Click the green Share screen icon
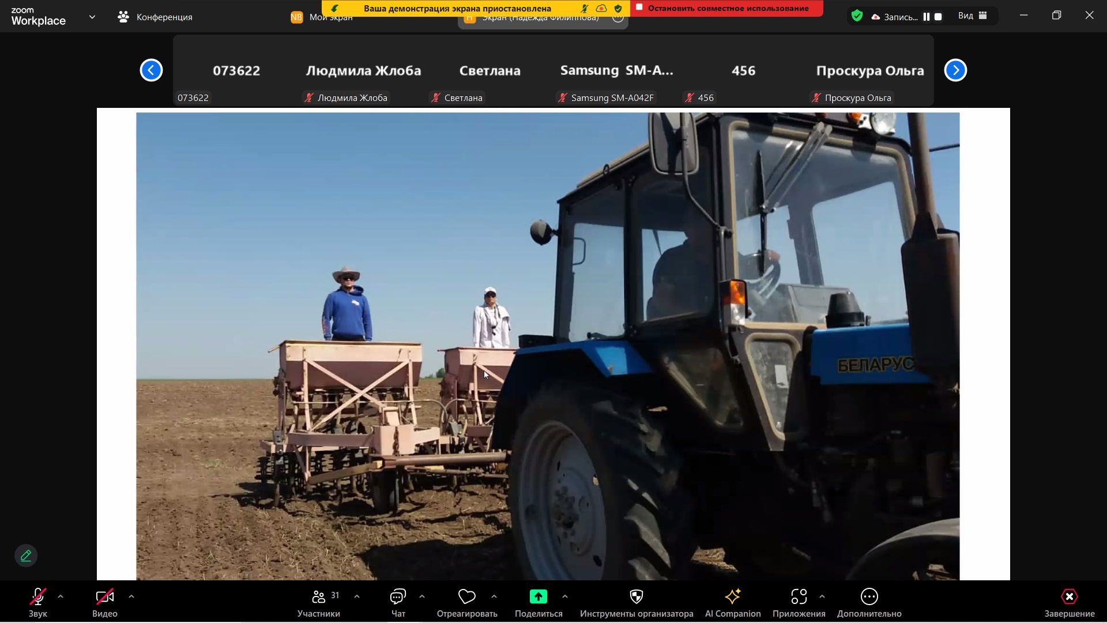Screen dimensions: 1107x623 538,596
